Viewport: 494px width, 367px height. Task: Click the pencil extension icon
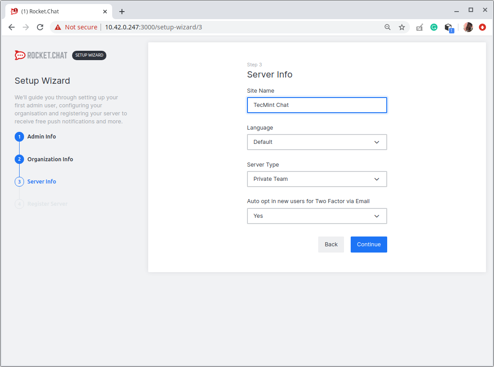click(419, 28)
